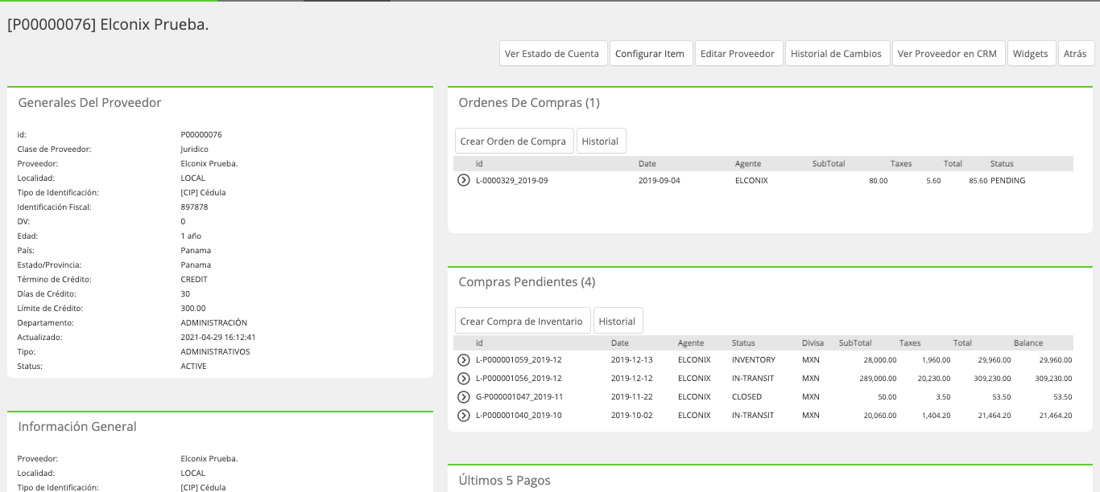The height and width of the screenshot is (492, 1100).
Task: Select order id L-0000329_2019-09 text
Action: (512, 181)
